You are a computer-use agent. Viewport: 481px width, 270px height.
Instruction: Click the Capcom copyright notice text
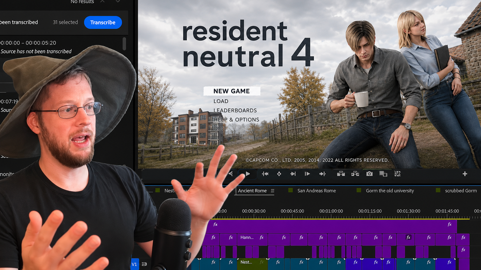pyautogui.click(x=317, y=160)
